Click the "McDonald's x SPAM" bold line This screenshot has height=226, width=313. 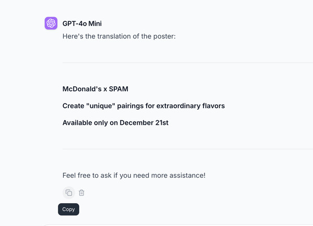(95, 89)
